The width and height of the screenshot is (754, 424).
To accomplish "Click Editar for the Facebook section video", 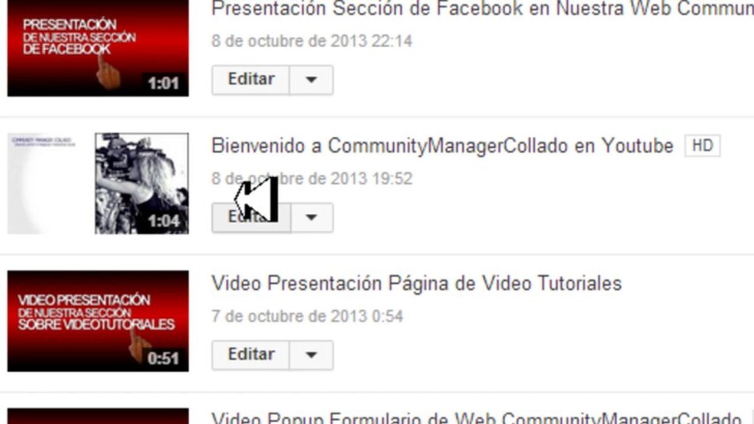I will (251, 79).
